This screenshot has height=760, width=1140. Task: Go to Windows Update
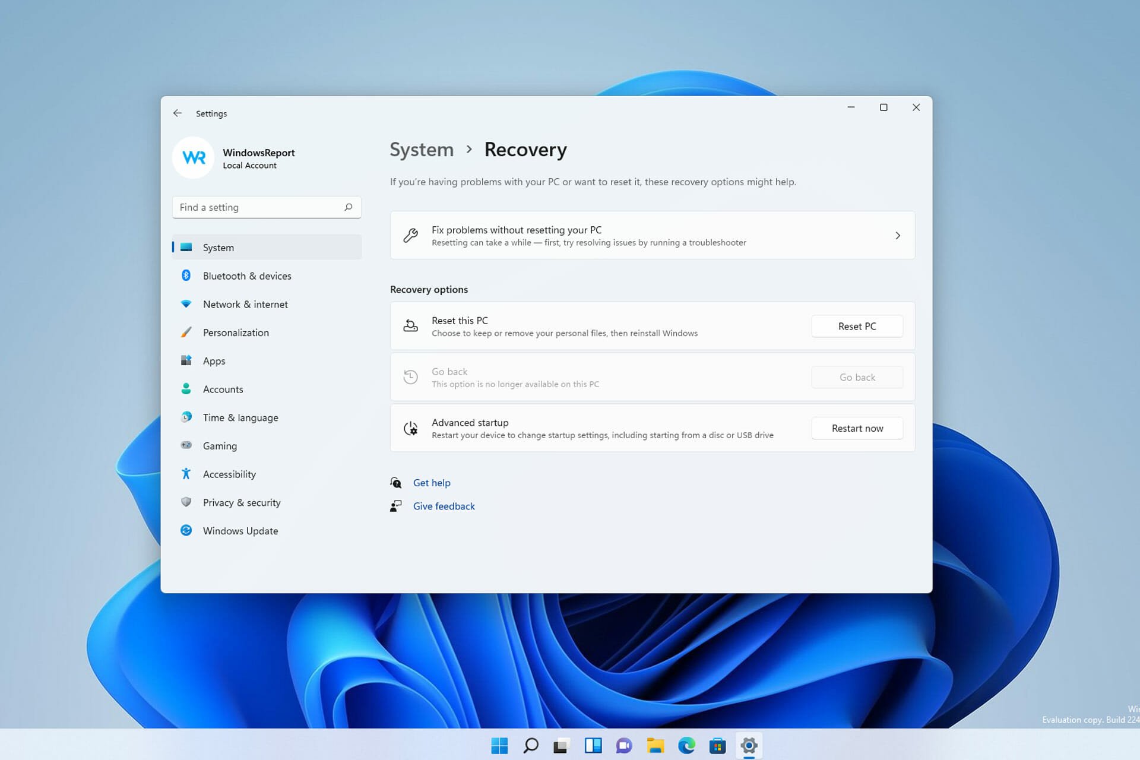pos(267,530)
